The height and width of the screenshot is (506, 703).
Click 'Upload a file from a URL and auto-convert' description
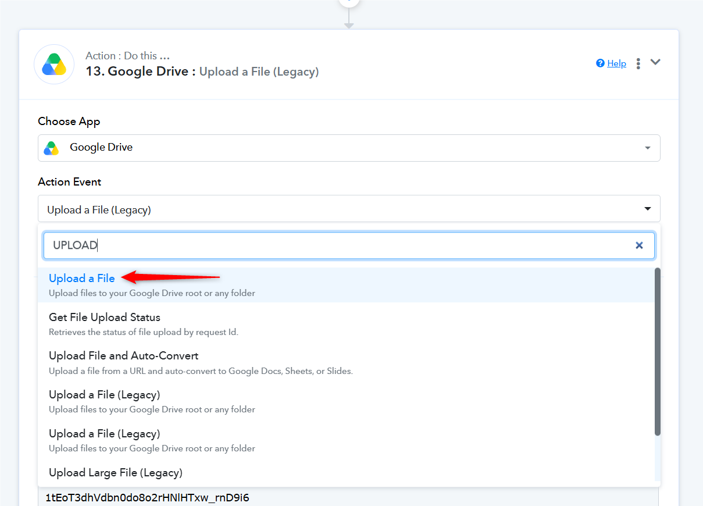(x=201, y=371)
